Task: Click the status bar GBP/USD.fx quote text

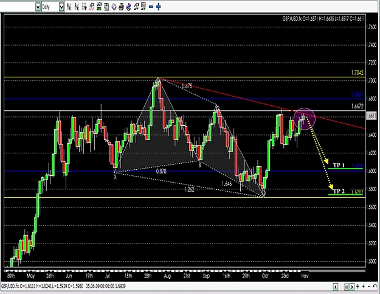Action: pos(63,286)
